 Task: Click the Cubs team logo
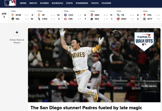(65, 15)
